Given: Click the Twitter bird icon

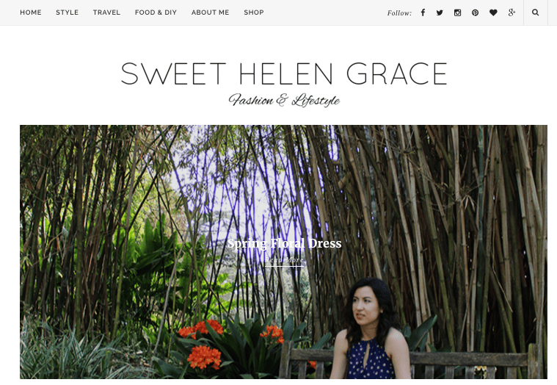Looking at the screenshot, I should coord(440,12).
